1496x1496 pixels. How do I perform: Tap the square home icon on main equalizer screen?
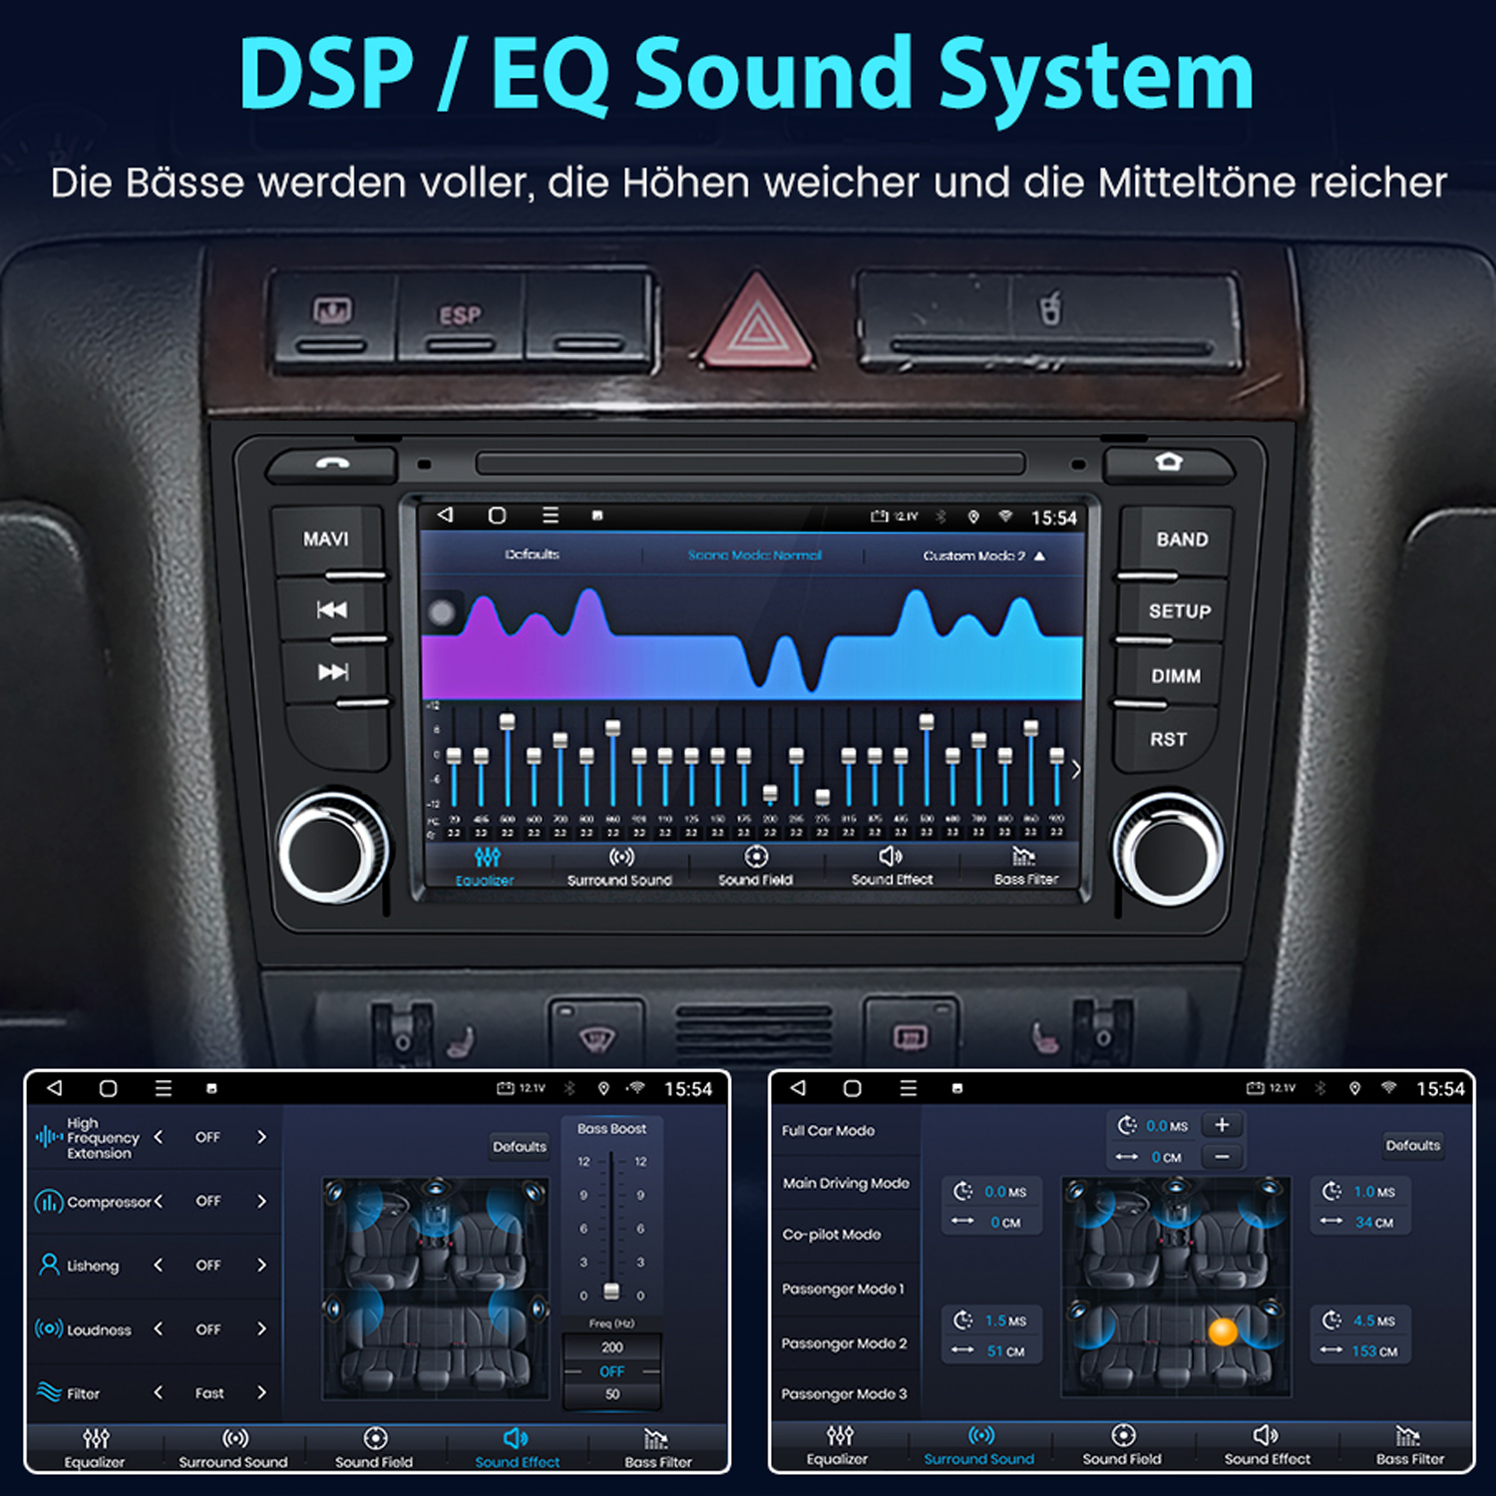(x=497, y=515)
